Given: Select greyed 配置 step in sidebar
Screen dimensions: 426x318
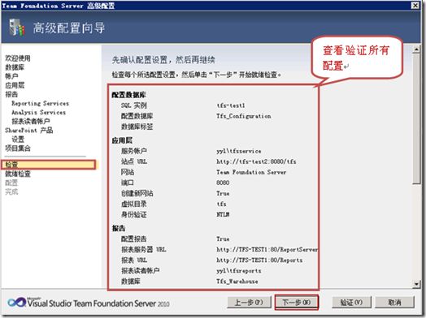Looking at the screenshot, I should (x=11, y=183).
